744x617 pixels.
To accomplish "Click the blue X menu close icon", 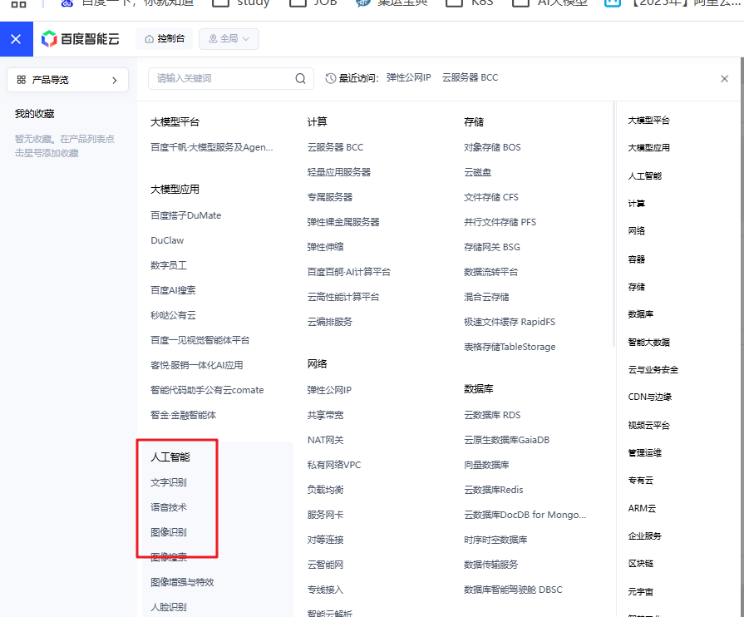I will 16,39.
